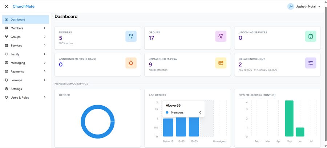Close the sidebar with the X icon
Image resolution: width=327 pixels, height=148 pixels.
(x=6, y=7)
